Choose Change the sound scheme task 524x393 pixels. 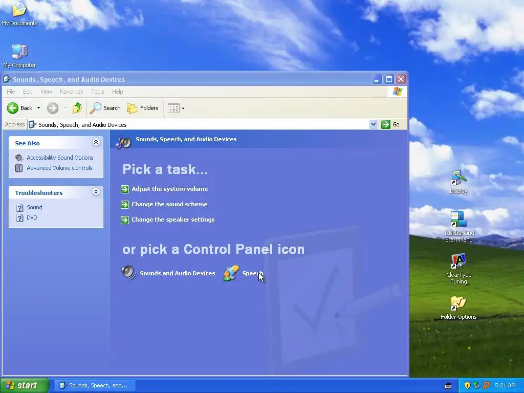click(x=169, y=204)
